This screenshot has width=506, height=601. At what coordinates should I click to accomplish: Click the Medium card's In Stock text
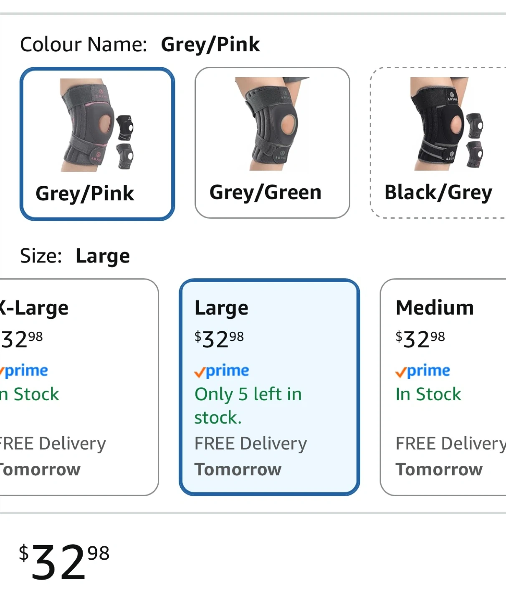point(428,394)
